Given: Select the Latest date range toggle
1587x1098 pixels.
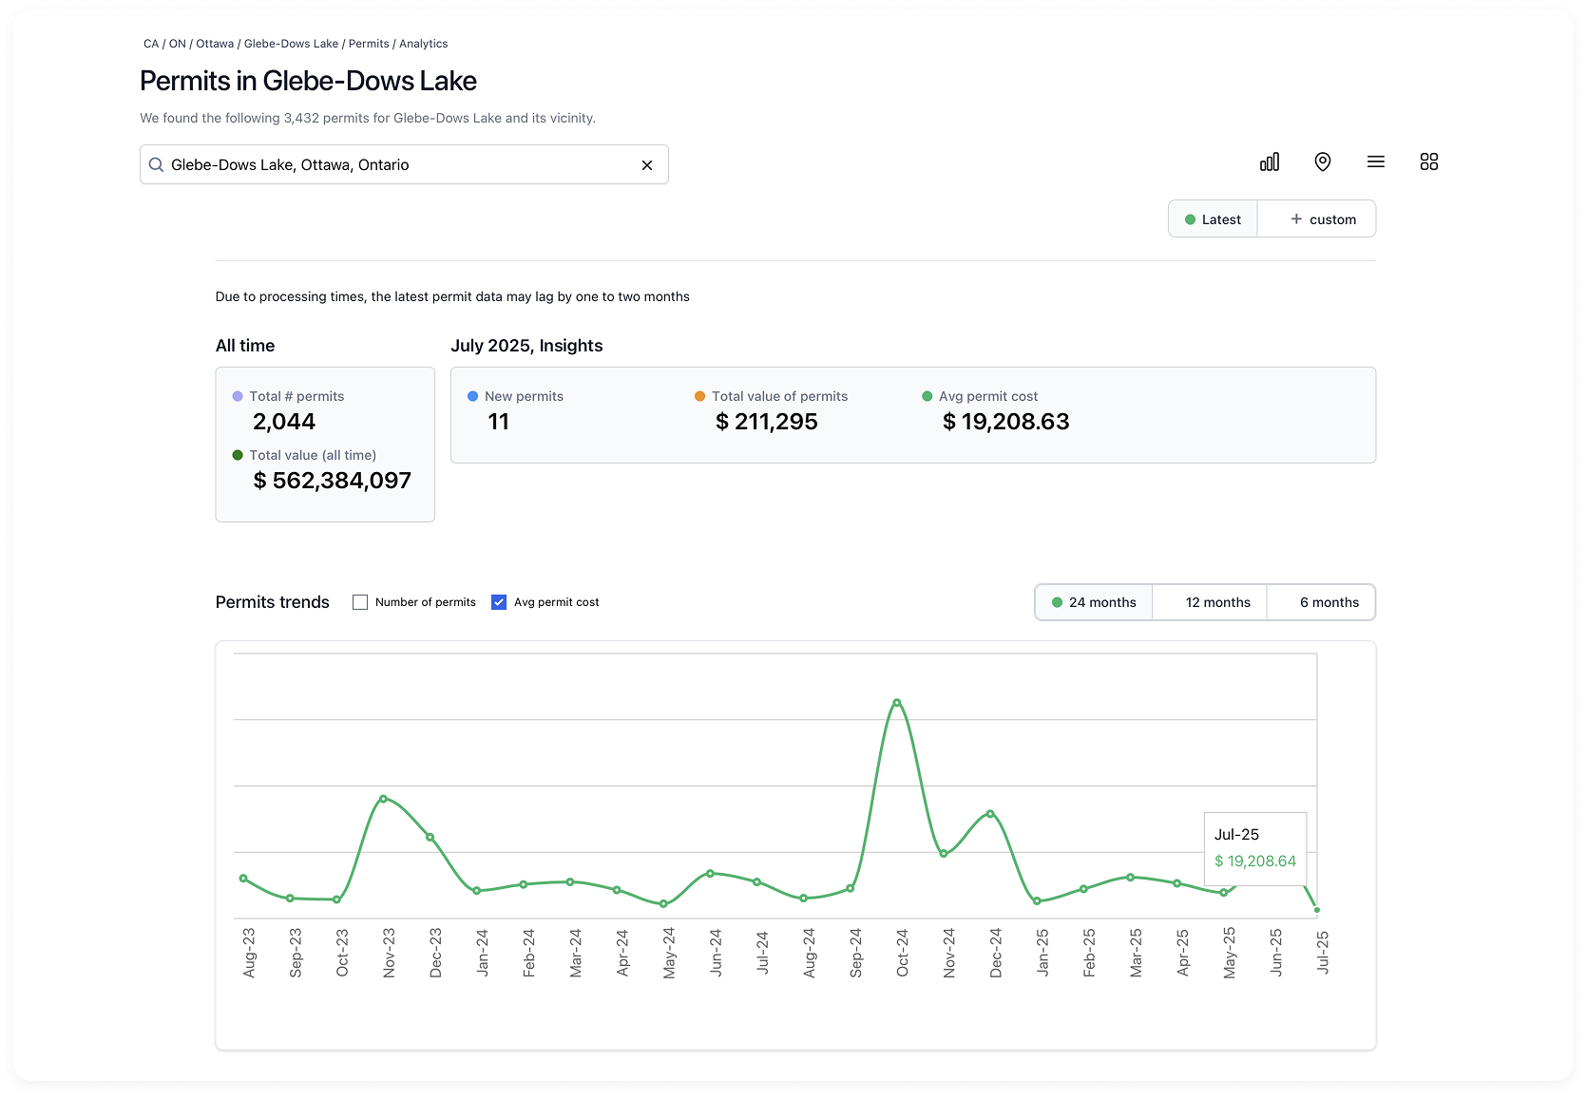Looking at the screenshot, I should pyautogui.click(x=1213, y=219).
